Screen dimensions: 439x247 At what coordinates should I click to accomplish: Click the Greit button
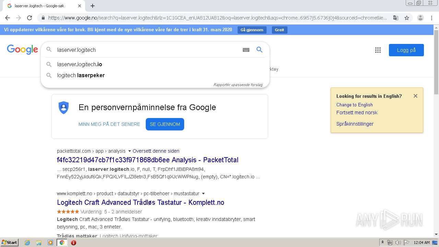280,30
